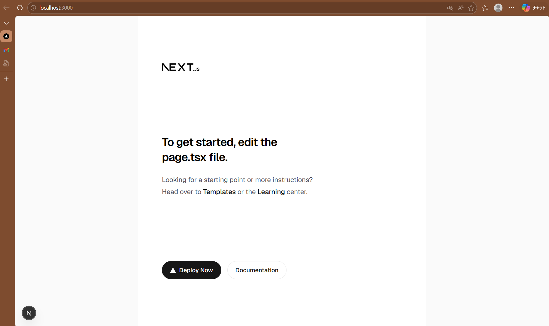Viewport: 549px width, 326px height.
Task: Switch to the Gmail tab
Action: point(6,50)
